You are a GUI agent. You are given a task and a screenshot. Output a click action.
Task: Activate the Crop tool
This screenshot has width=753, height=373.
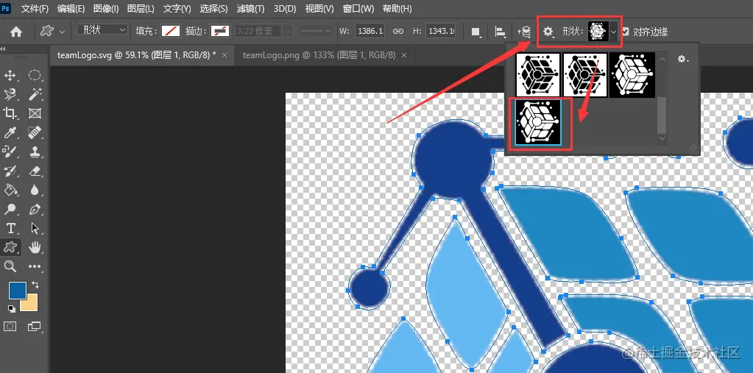(10, 113)
